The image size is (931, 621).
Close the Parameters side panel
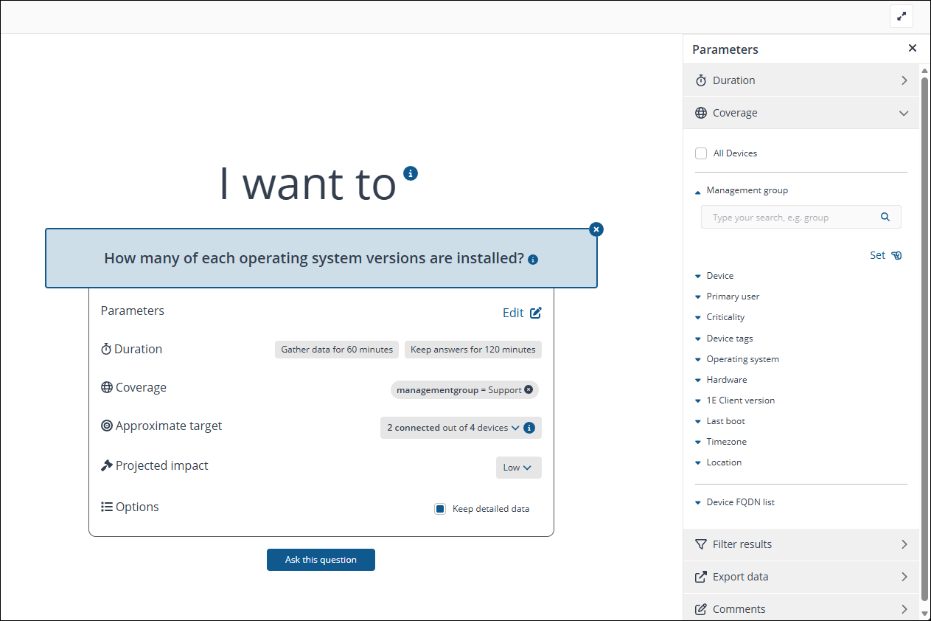(912, 49)
